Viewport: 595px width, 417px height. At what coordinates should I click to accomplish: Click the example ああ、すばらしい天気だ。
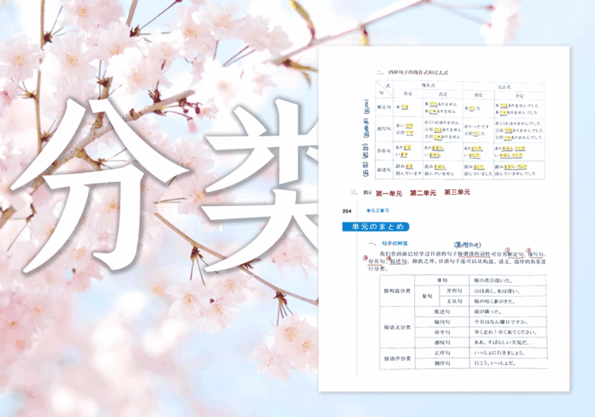tap(501, 343)
